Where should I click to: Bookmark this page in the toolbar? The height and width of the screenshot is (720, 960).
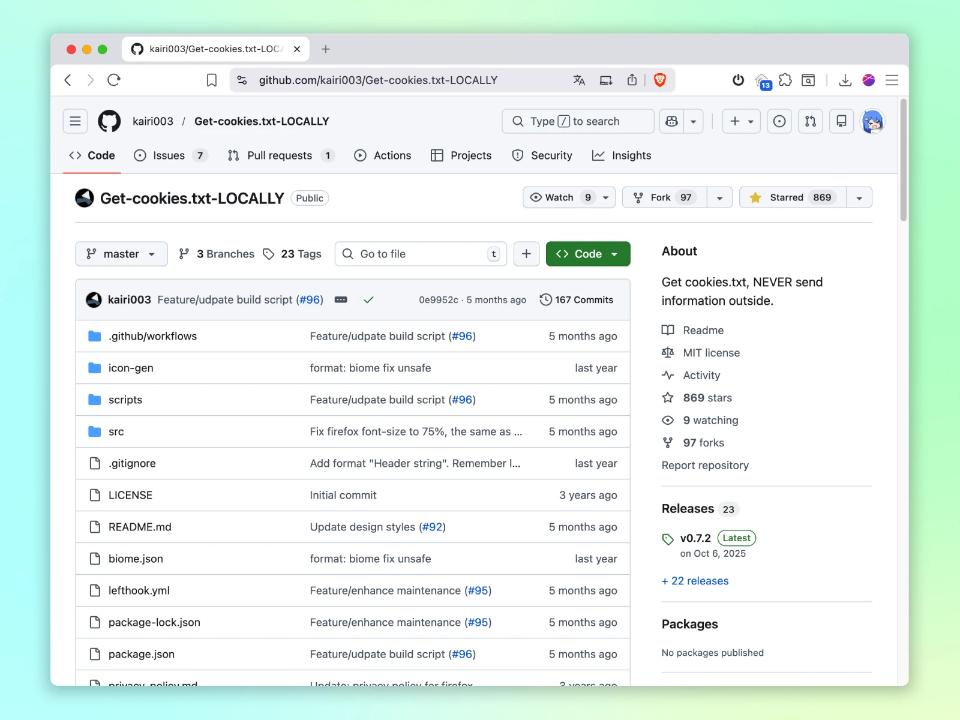(212, 80)
